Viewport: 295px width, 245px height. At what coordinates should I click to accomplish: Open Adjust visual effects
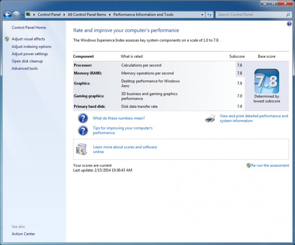click(29, 39)
